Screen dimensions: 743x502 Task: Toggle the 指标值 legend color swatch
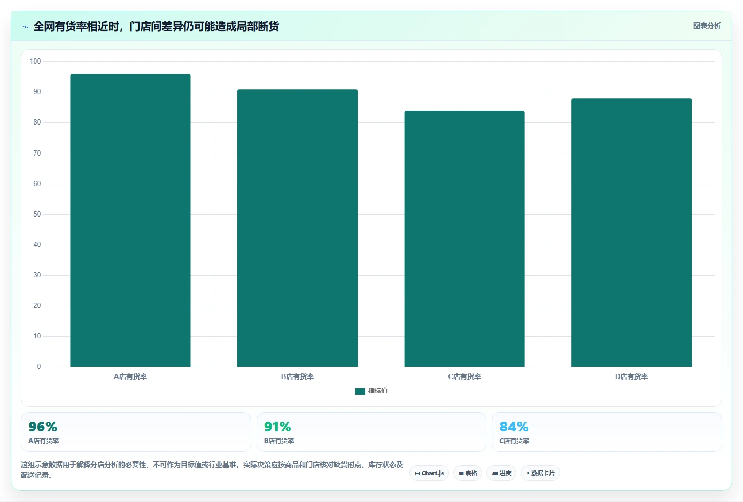(x=360, y=391)
